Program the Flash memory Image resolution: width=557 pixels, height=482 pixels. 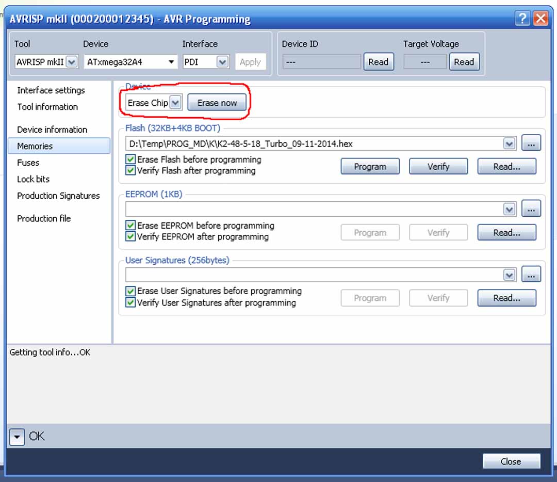(370, 166)
